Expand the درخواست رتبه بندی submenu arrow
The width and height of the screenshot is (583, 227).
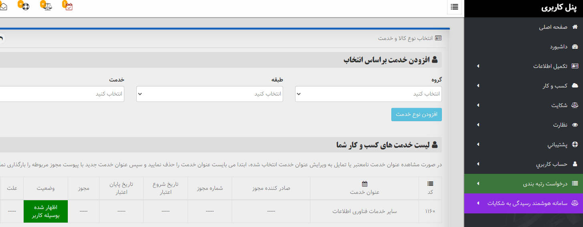[478, 183]
